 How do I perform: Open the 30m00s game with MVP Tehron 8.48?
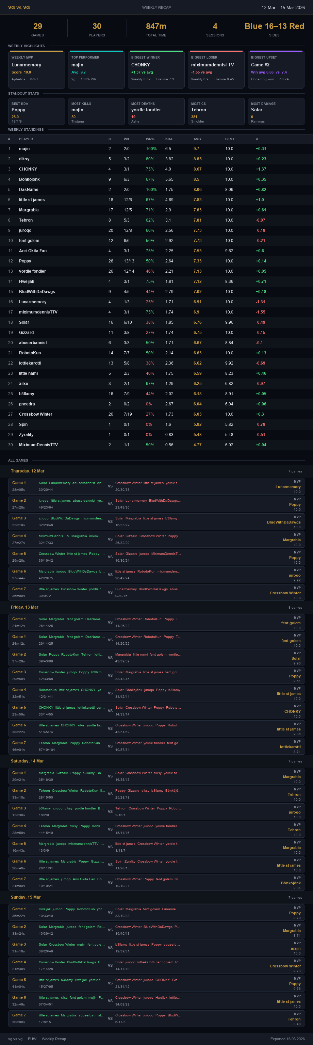(156, 1018)
